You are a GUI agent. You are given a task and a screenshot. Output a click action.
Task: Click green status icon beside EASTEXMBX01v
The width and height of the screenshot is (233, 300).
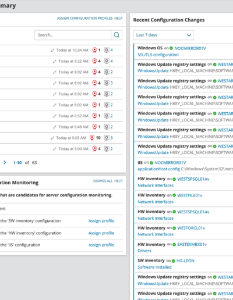pos(174,245)
